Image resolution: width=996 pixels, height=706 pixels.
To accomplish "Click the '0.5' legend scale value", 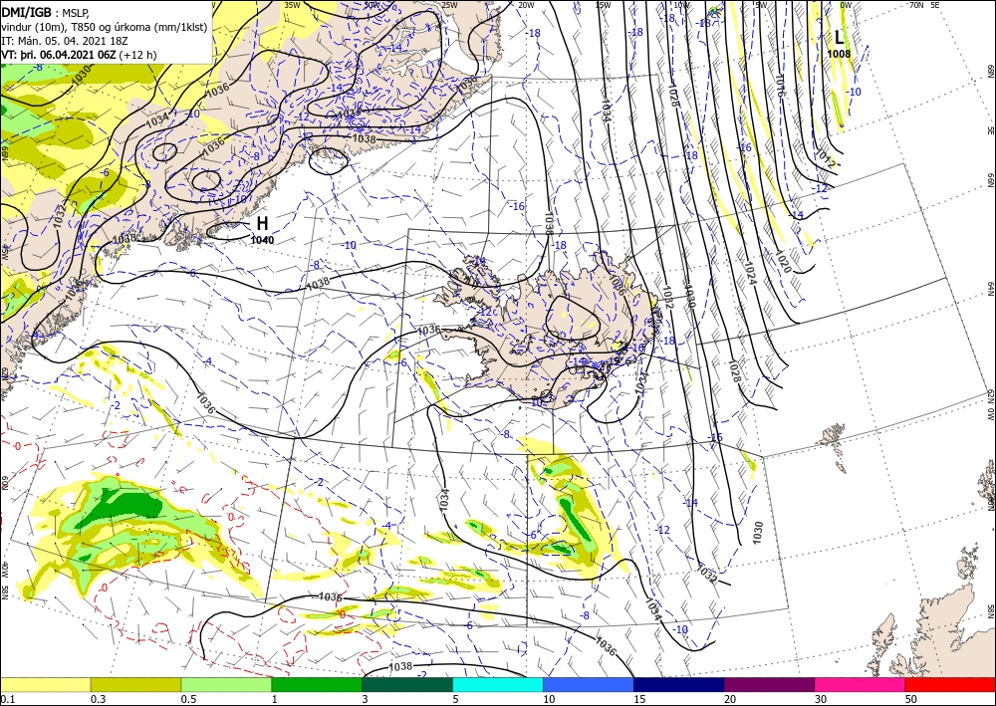I will click(x=188, y=699).
